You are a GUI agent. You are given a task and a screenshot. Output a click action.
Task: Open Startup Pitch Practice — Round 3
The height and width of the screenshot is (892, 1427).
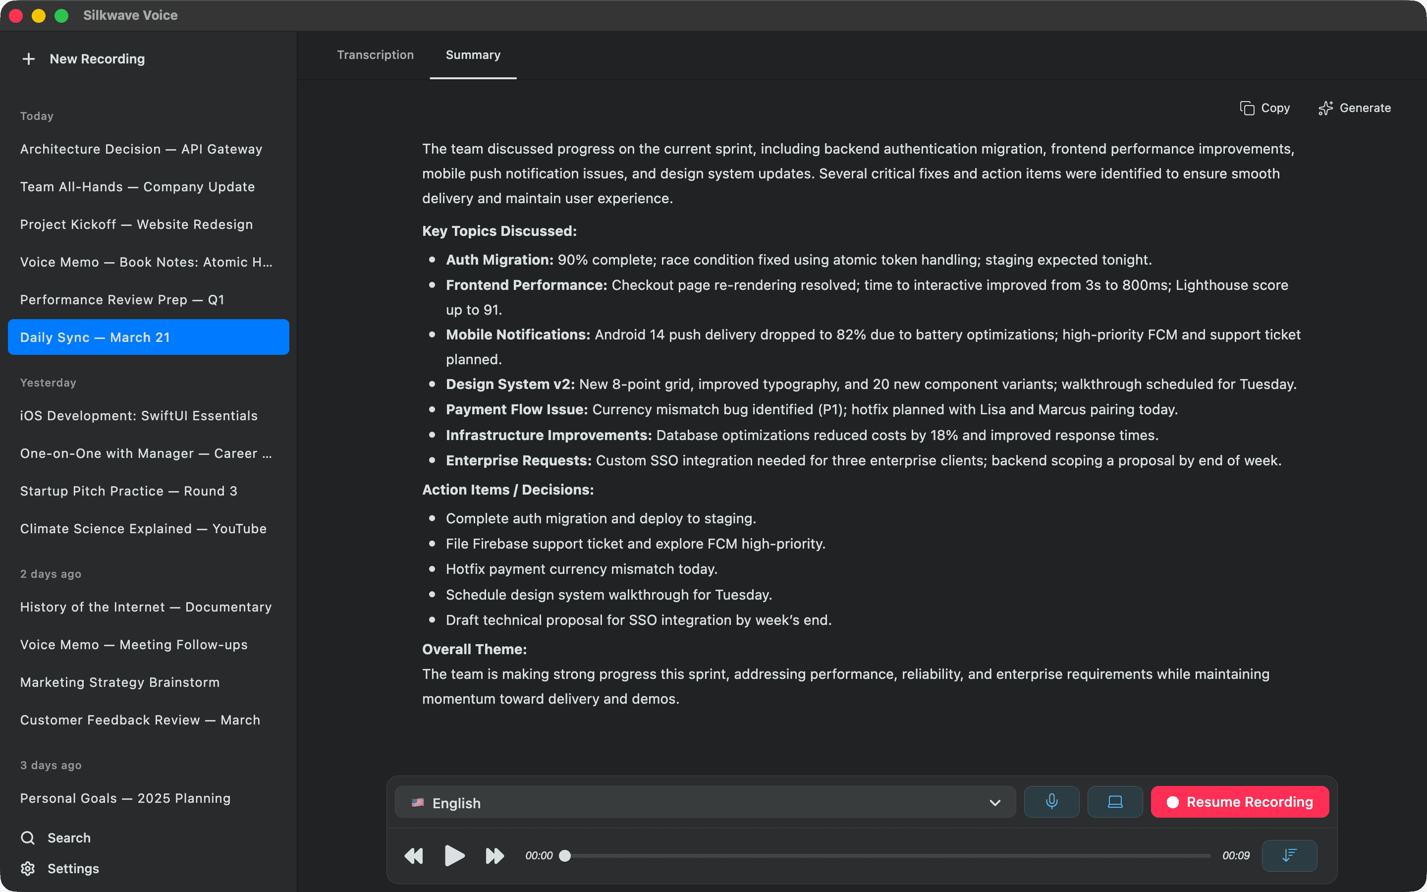tap(128, 490)
